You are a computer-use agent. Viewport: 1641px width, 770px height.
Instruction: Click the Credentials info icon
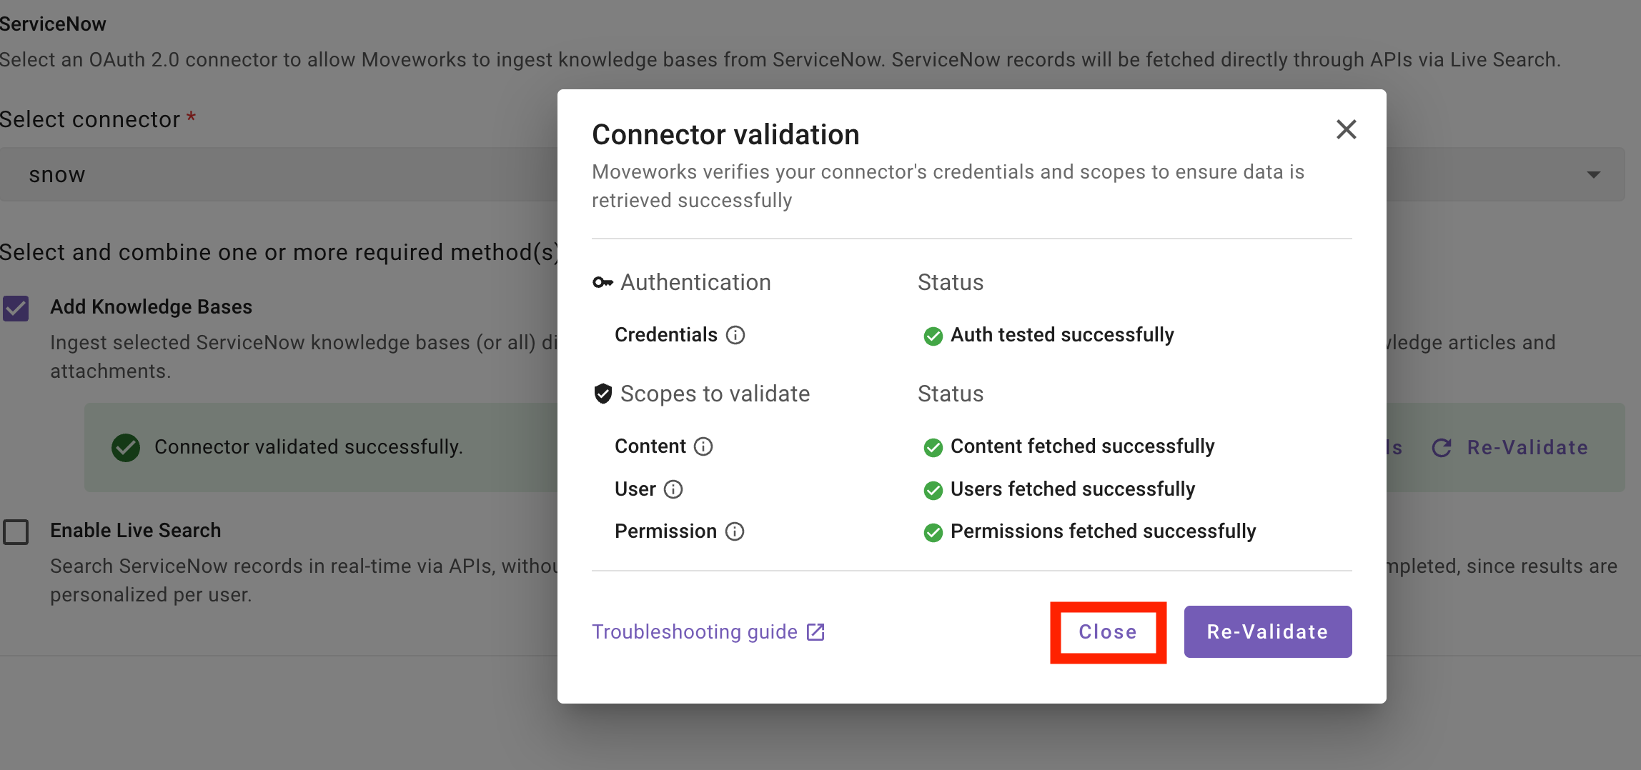735,335
